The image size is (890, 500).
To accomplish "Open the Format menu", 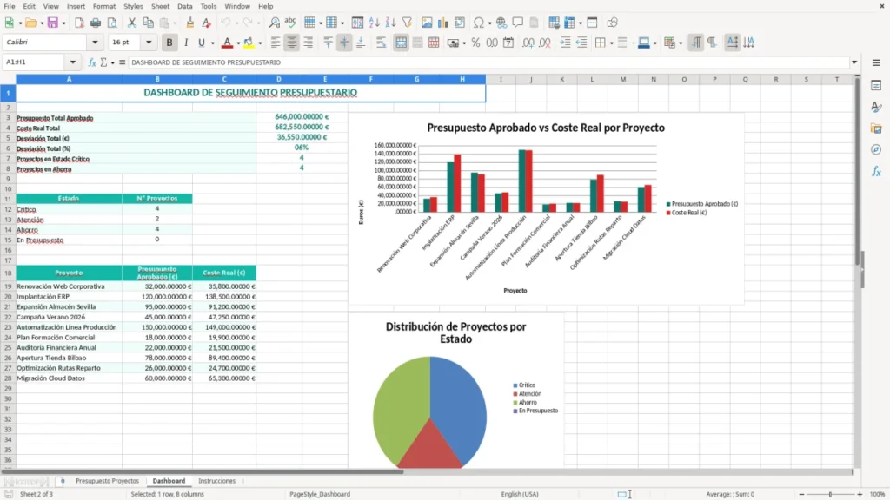I will tap(104, 6).
